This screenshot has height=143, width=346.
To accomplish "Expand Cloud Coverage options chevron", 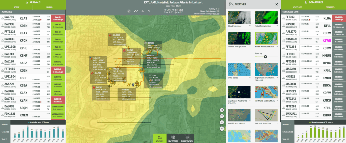I will 250,26.
